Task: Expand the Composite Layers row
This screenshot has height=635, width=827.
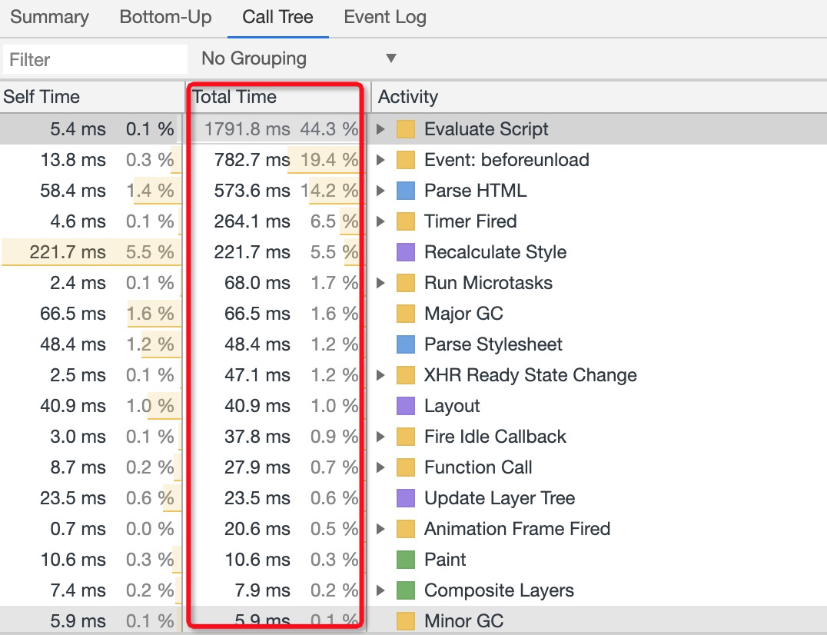Action: pos(381,590)
